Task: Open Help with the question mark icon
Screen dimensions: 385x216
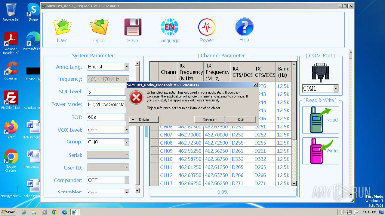Action: (244, 27)
